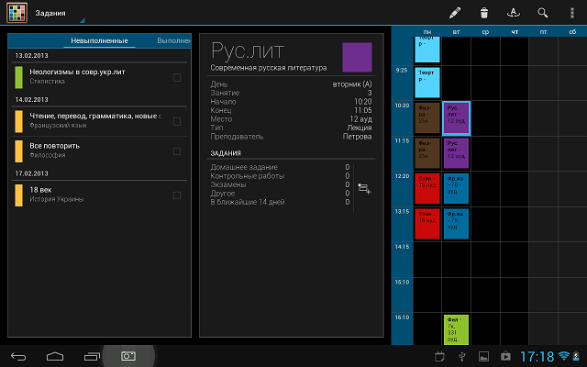Image resolution: width=587 pixels, height=367 pixels.
Task: Select Monday 13:15 red Стил block
Action: coord(427,224)
